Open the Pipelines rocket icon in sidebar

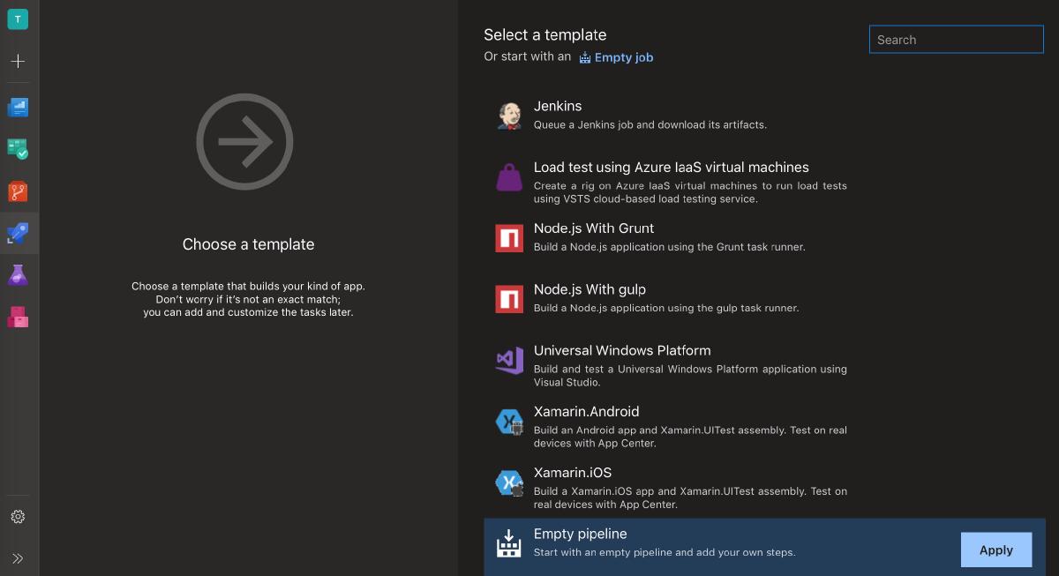pyautogui.click(x=19, y=234)
